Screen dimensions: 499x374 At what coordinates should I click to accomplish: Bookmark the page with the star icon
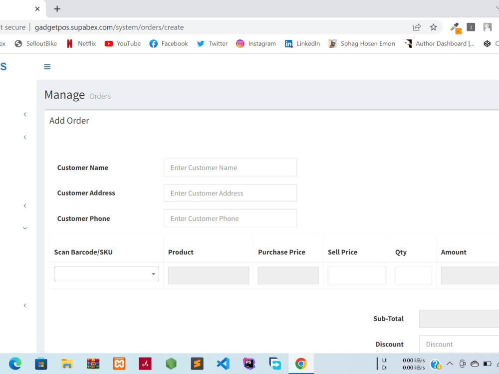433,27
